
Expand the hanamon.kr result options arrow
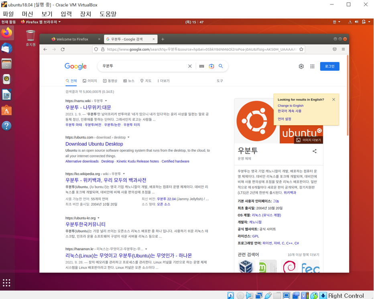[x=146, y=249]
